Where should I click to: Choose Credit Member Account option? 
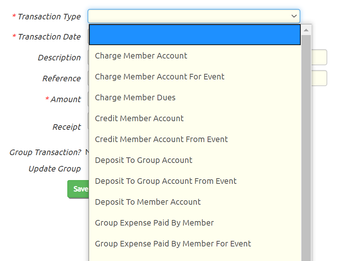point(195,118)
